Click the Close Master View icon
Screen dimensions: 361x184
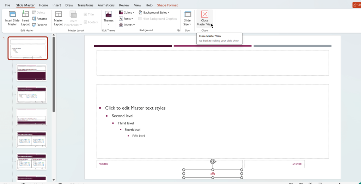pyautogui.click(x=204, y=14)
